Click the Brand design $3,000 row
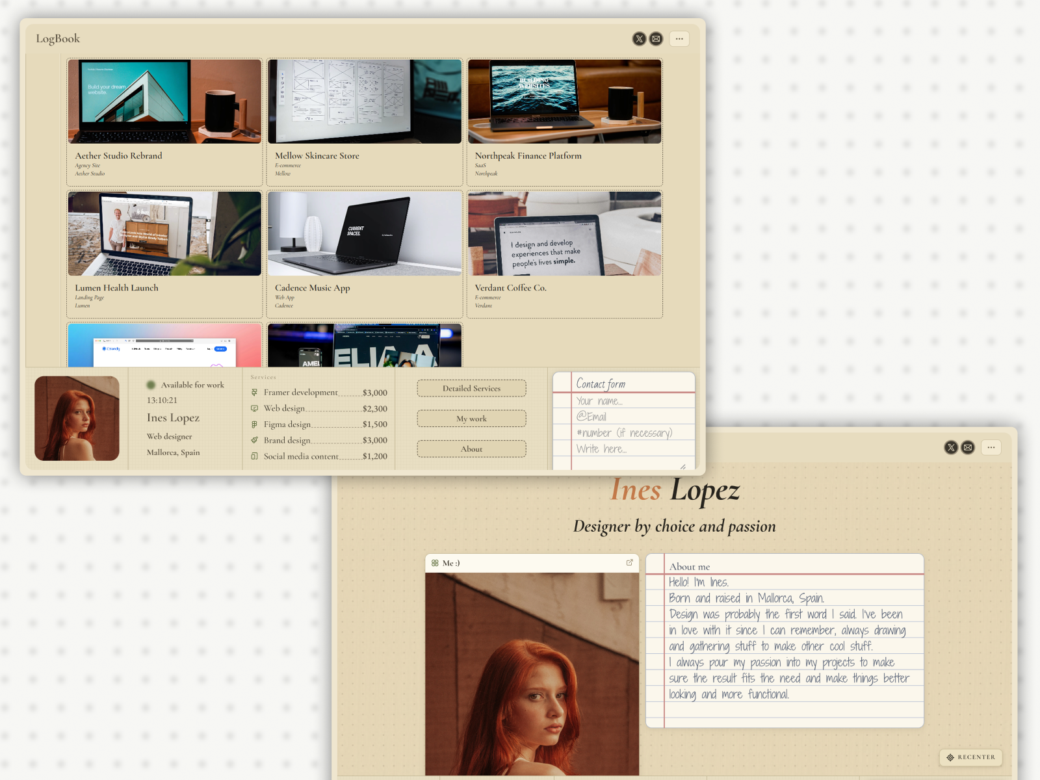Screen dimensions: 1040x780 click(319, 440)
